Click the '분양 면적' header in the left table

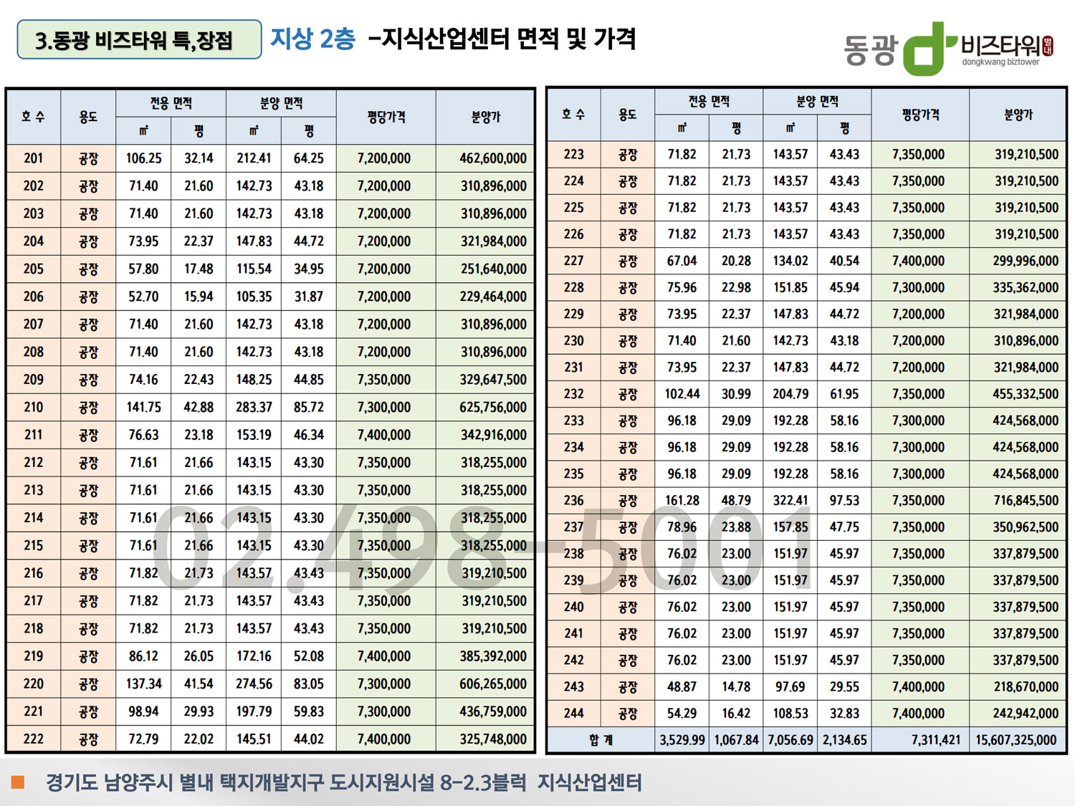click(281, 103)
